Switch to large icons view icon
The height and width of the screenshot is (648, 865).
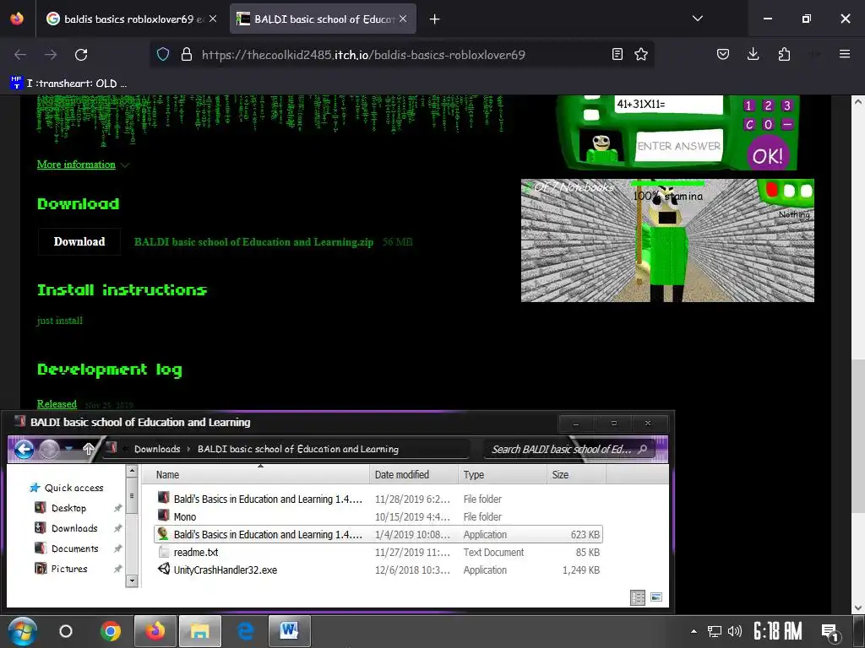656,597
